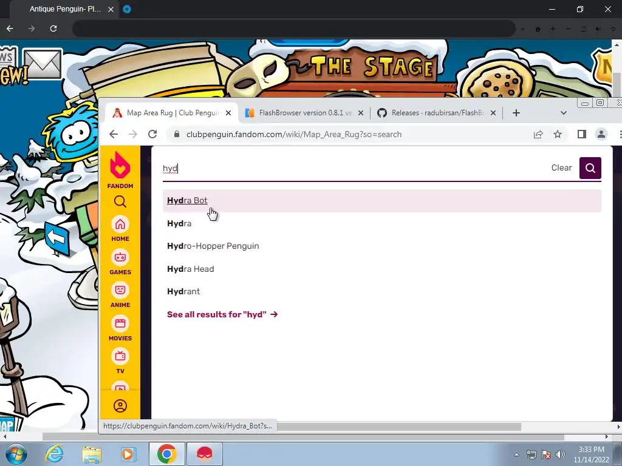Reload the FlashBrowser page
This screenshot has height=466, width=622.
click(53, 29)
